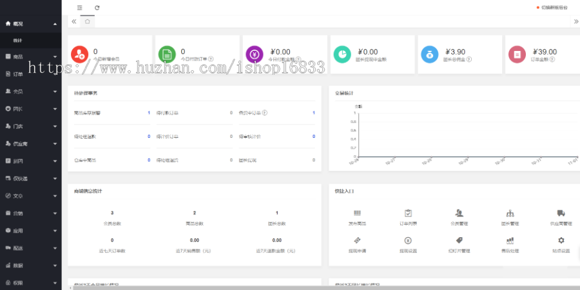Click the 团长总数 value 1

click(277, 213)
